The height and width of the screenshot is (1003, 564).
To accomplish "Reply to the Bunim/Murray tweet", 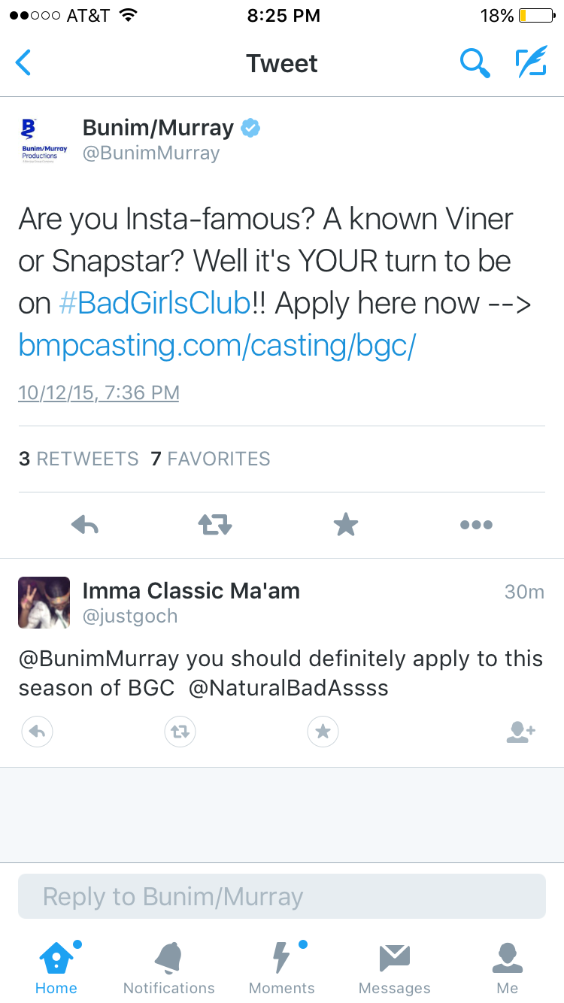I will click(85, 525).
